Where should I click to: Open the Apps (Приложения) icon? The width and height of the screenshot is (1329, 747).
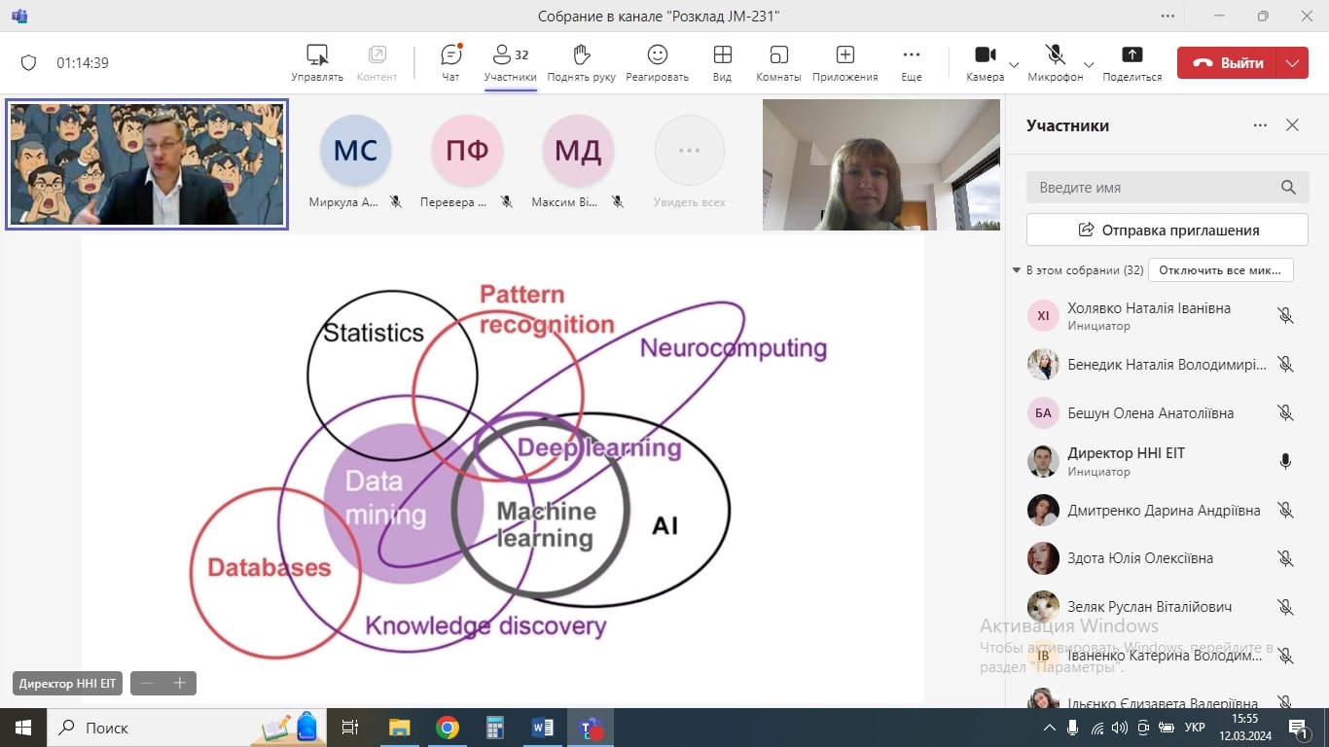point(844,55)
